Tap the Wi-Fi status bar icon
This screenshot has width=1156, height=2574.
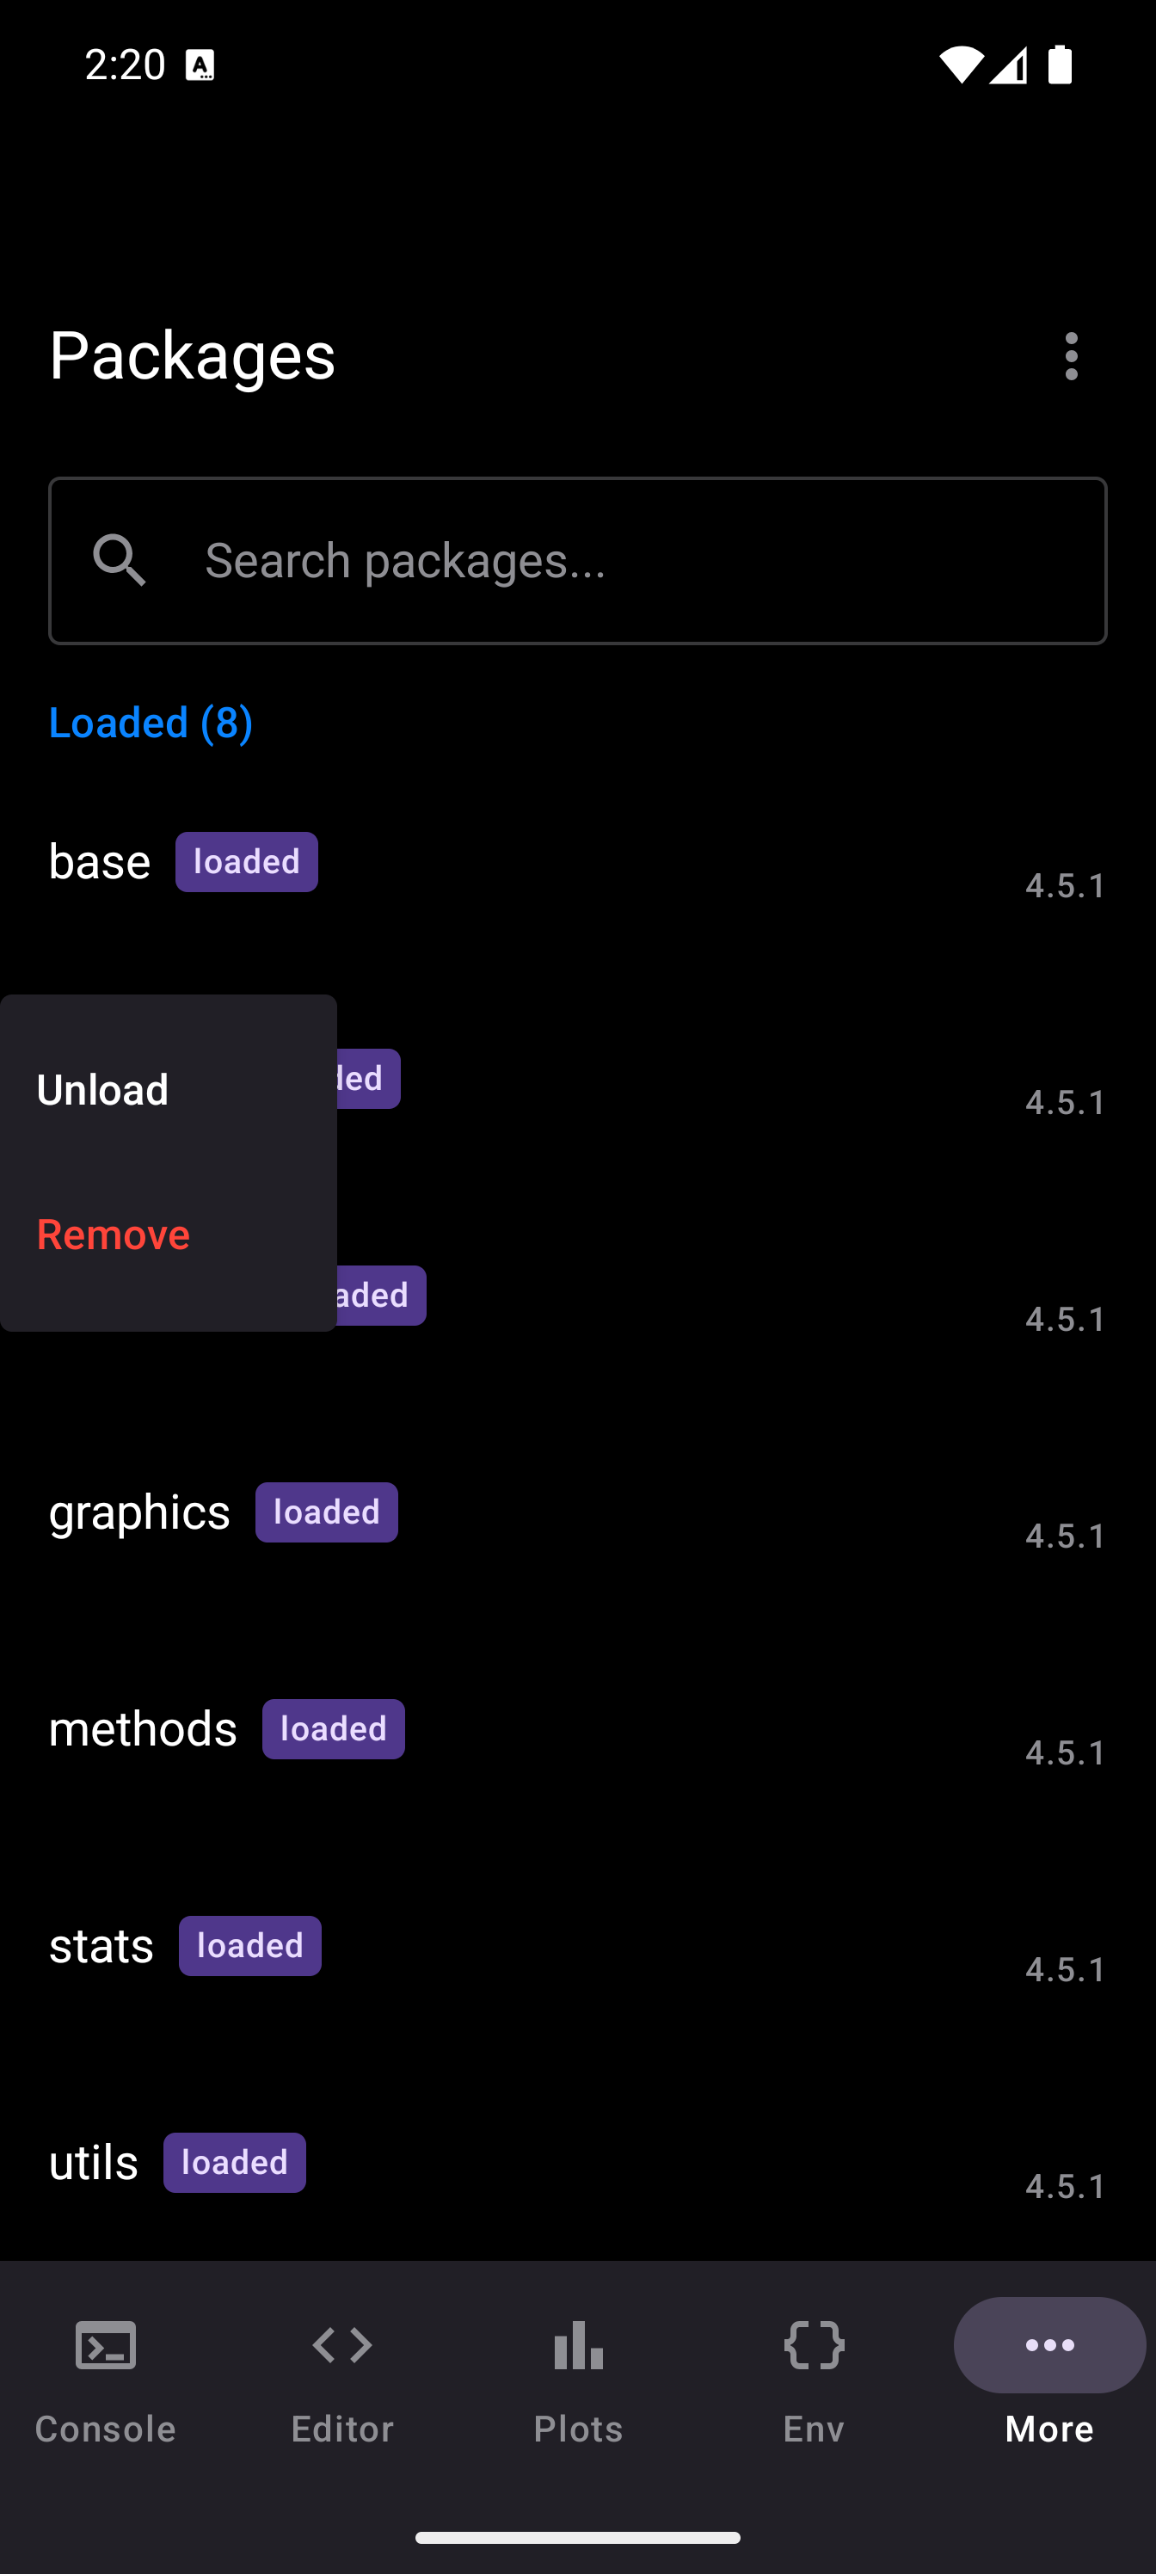[x=960, y=65]
